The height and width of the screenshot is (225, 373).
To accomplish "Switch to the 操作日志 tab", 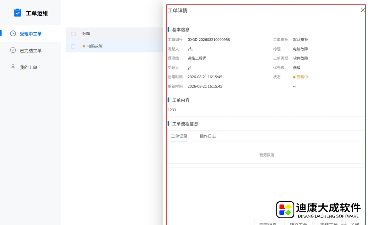I will tap(208, 136).
